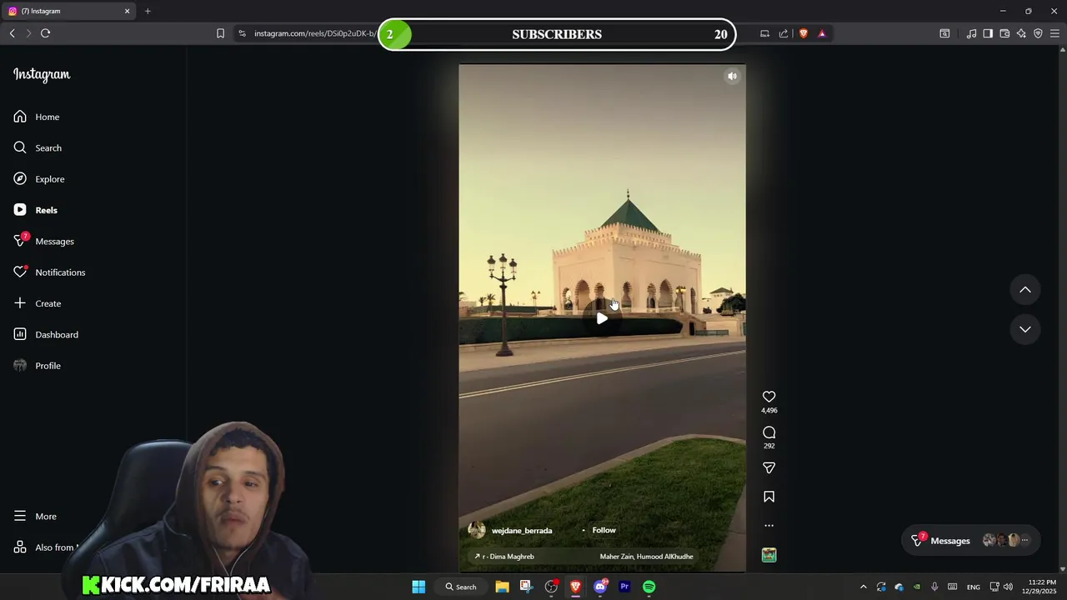Viewport: 1067px width, 600px height.
Task: Go to Explore in the sidebar
Action: pos(39,179)
